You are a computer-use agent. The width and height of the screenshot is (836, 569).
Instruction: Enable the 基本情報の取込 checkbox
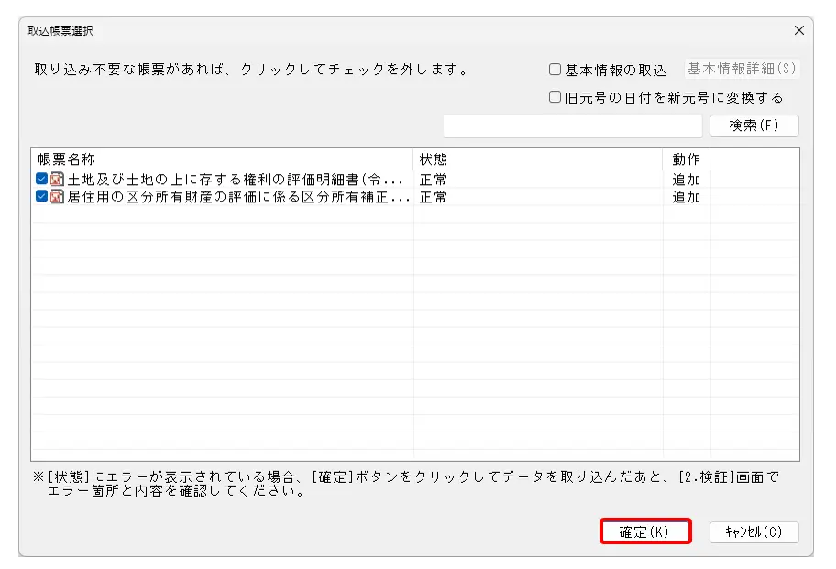point(555,70)
